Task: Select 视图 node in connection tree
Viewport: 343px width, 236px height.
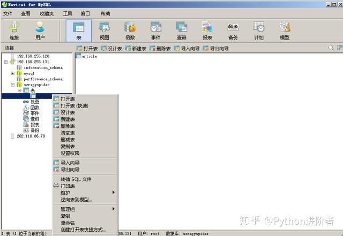Action: tap(35, 102)
